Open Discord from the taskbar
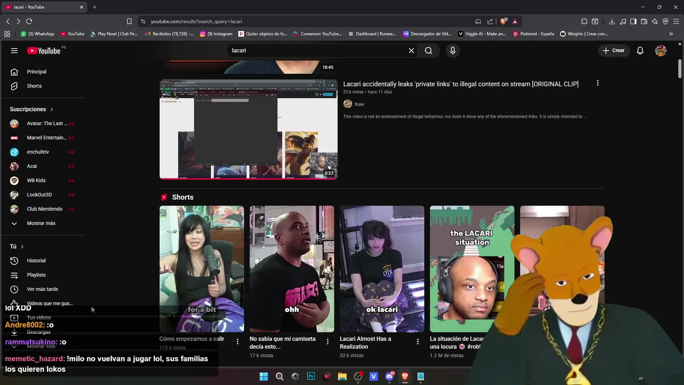Viewport: 684px width, 385px height. click(390, 376)
